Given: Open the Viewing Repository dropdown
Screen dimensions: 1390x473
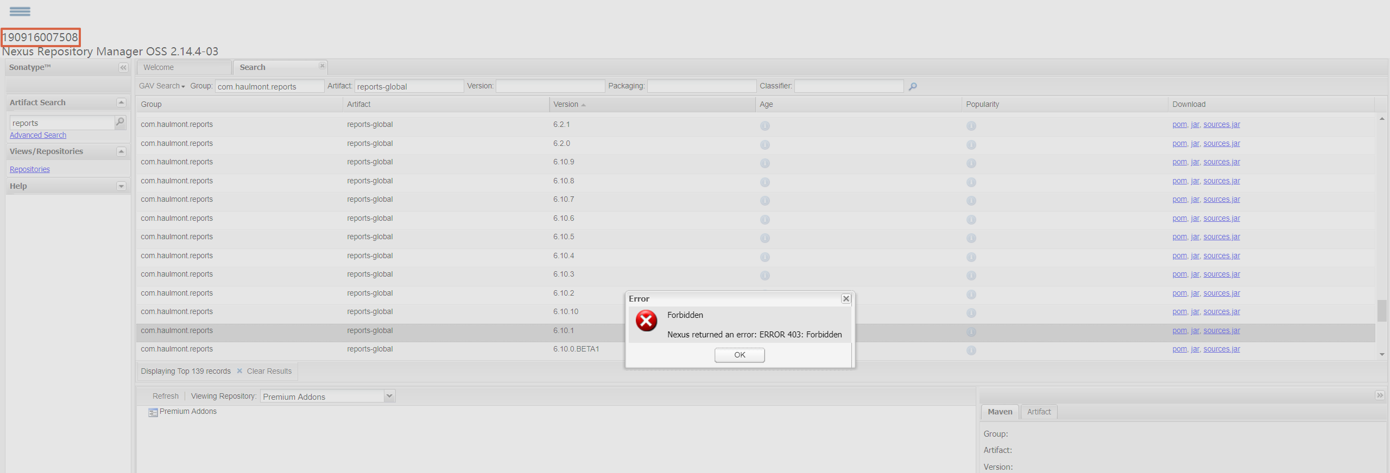Looking at the screenshot, I should [x=389, y=397].
